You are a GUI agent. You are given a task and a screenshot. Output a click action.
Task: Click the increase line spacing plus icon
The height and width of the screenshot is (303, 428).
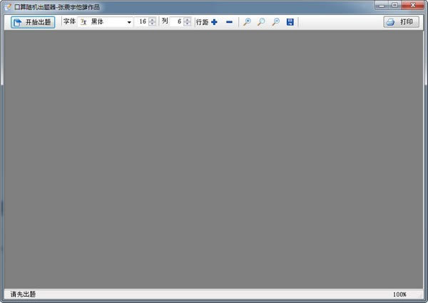[215, 22]
